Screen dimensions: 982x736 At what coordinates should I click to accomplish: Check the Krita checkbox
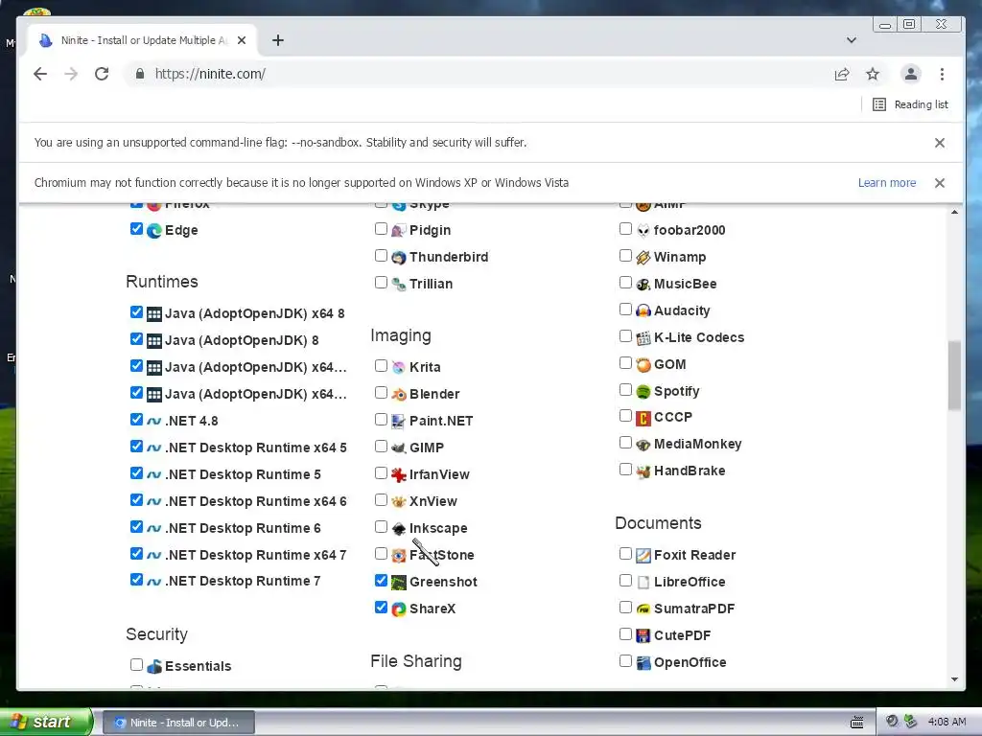click(381, 365)
